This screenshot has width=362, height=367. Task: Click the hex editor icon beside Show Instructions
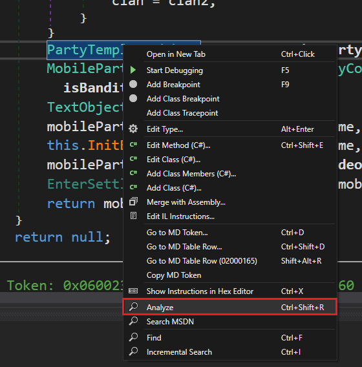coord(133,291)
